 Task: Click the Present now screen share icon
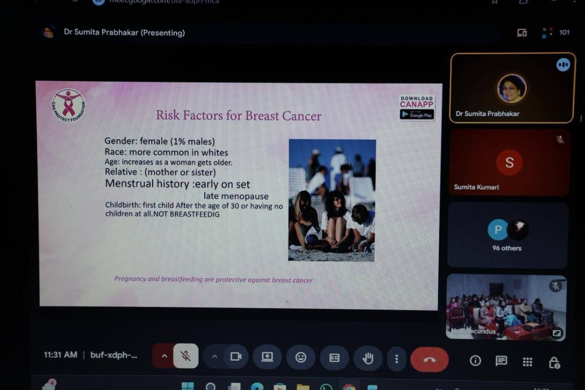click(x=267, y=357)
